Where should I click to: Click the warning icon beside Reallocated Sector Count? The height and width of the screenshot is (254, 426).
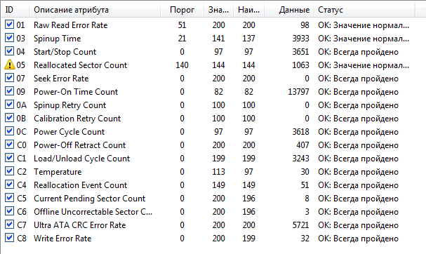click(x=10, y=65)
